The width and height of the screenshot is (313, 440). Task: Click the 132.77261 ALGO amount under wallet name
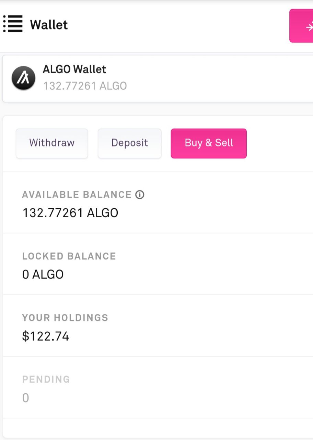tap(85, 86)
